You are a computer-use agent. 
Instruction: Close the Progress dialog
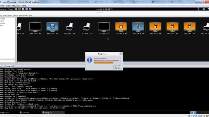click(121, 53)
